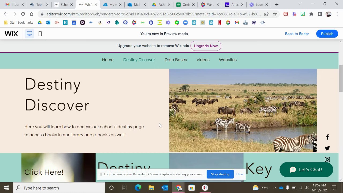Screen dimensions: 343x193
Task: Open the Data Bases menu item
Action: point(176,60)
